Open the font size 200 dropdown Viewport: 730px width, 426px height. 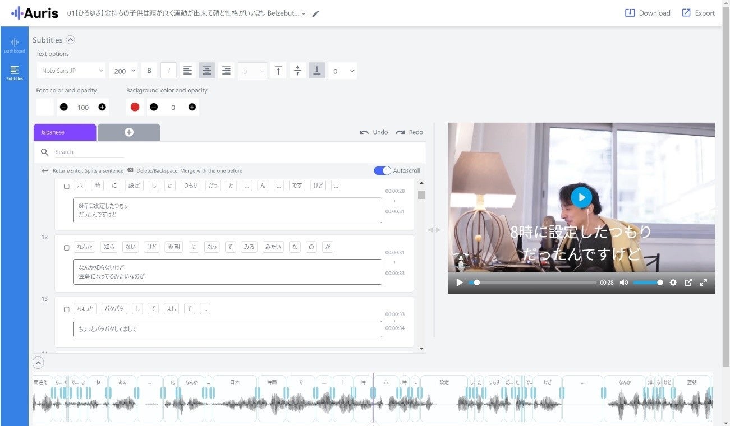(x=124, y=71)
